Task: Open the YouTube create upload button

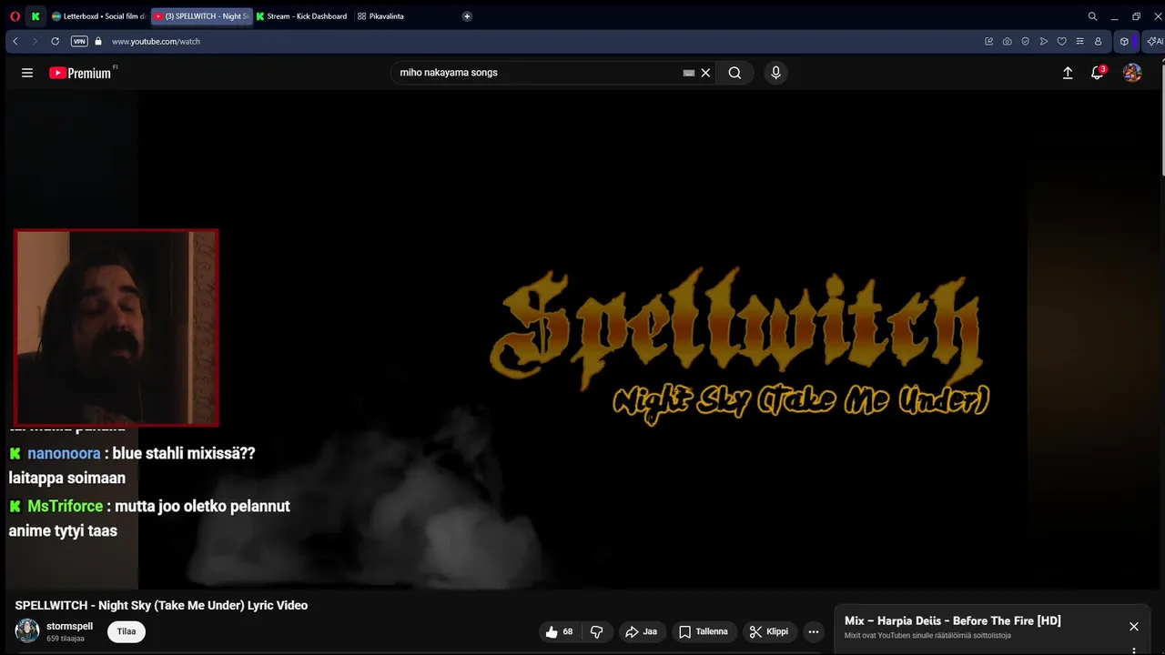Action: (x=1068, y=73)
